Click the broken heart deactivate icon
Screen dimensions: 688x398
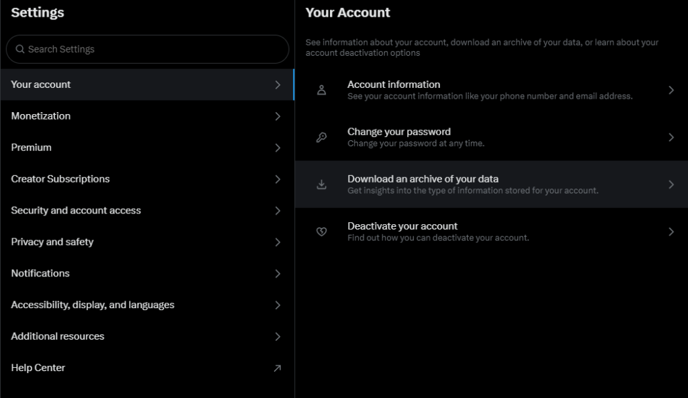[x=321, y=232]
